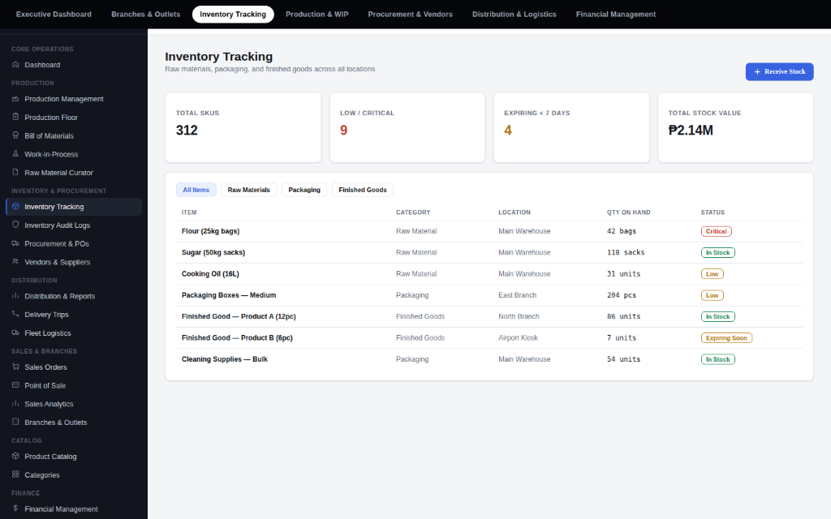831x519 pixels.
Task: Click the Product Catalog package icon
Action: point(15,456)
